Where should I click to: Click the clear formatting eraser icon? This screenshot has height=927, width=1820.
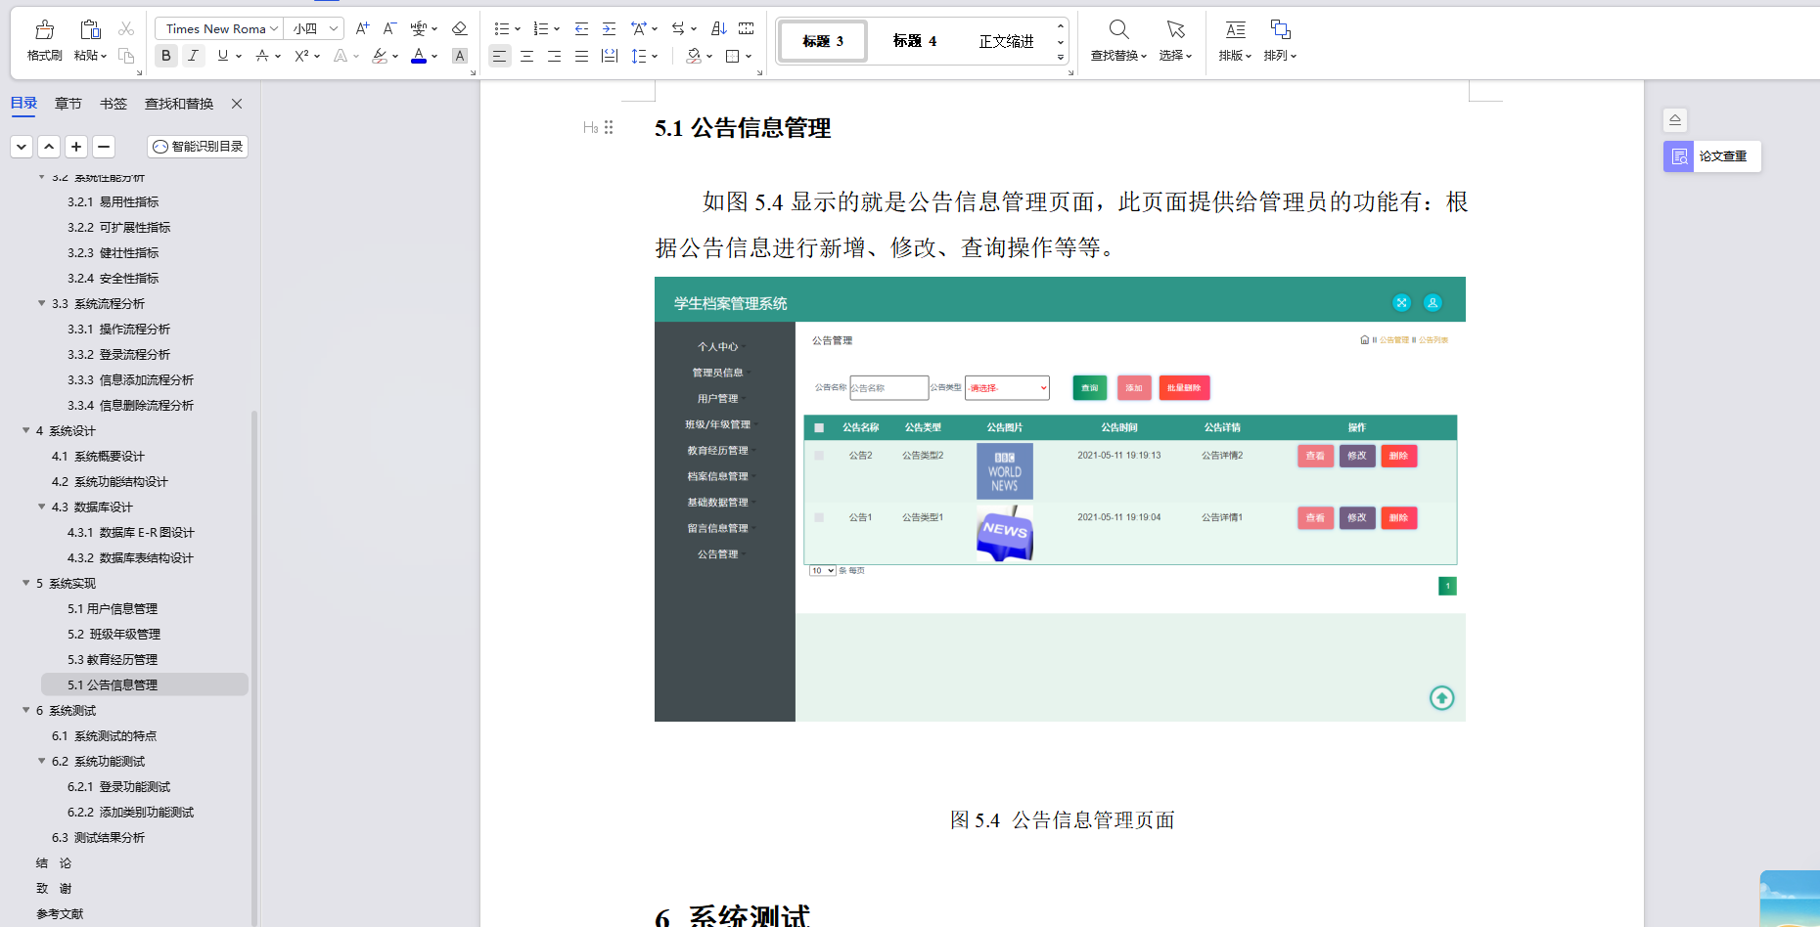click(x=459, y=28)
